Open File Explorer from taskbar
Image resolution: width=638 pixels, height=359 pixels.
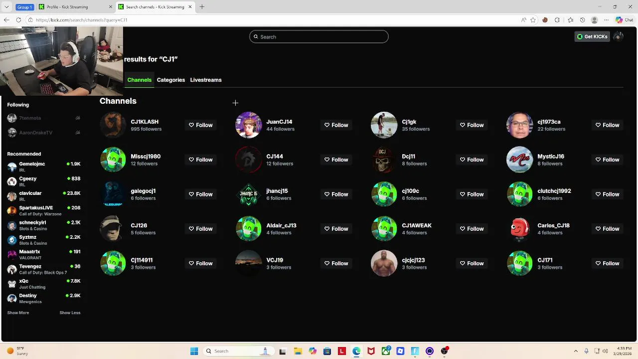[298, 351]
